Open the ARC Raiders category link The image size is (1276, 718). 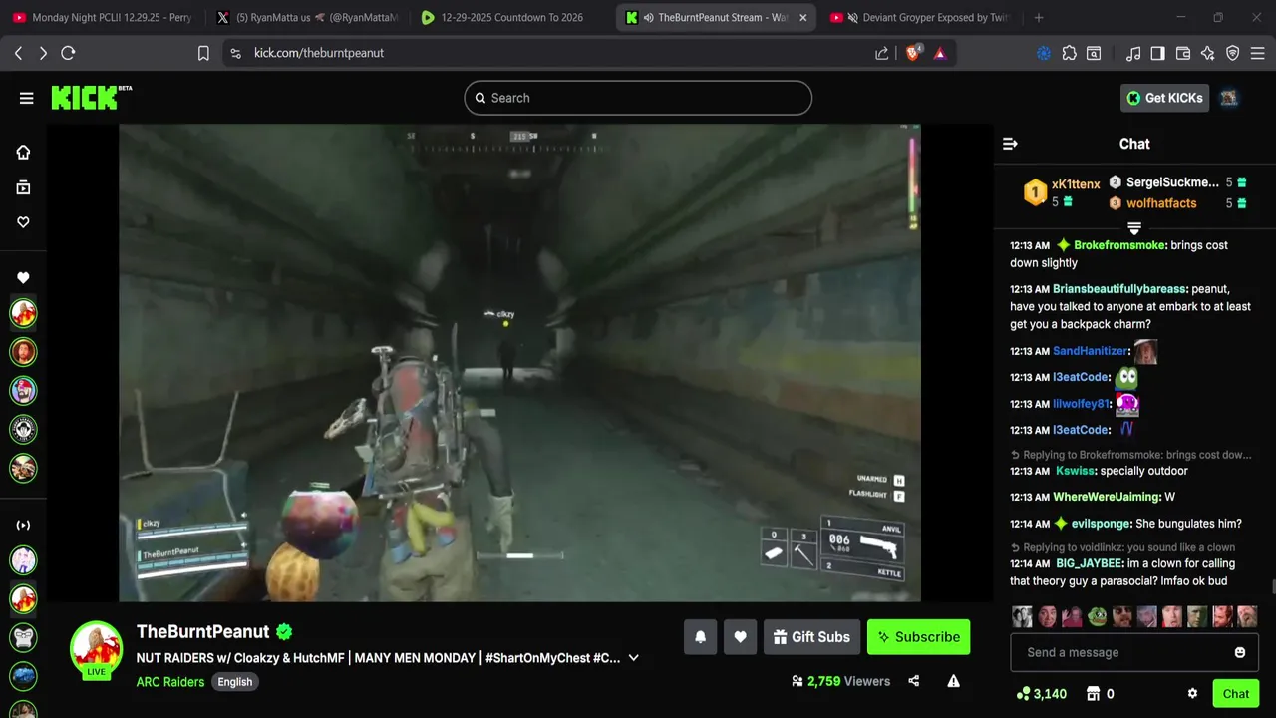coord(170,682)
